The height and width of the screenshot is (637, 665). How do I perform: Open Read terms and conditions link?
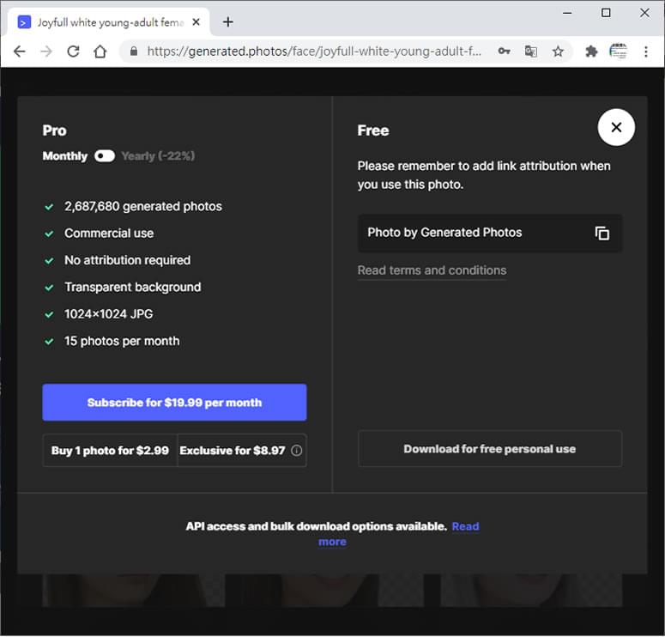432,270
